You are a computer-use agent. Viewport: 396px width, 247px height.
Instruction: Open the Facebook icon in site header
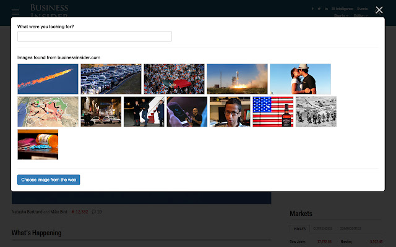(x=312, y=9)
